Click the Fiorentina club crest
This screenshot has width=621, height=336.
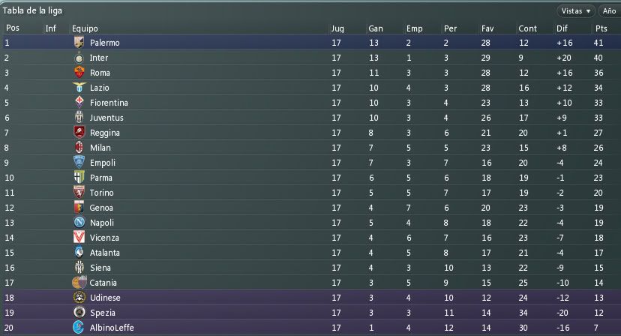[79, 103]
